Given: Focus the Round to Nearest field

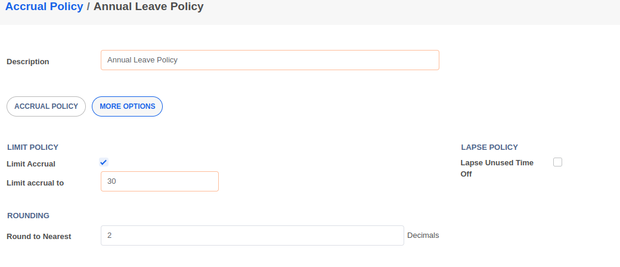Looking at the screenshot, I should [252, 235].
